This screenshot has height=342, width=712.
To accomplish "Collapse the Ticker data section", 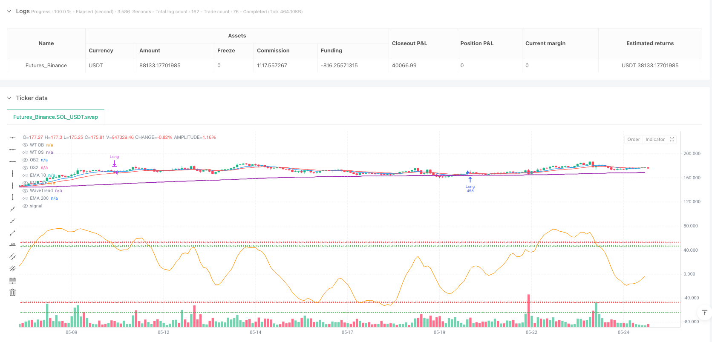I will pos(9,98).
